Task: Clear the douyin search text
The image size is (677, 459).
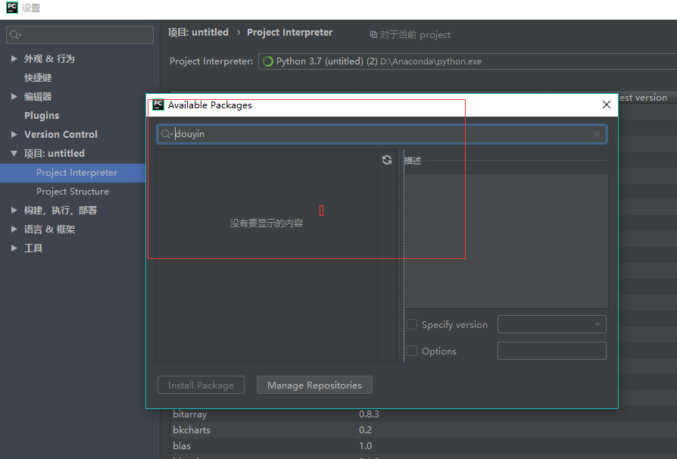Action: [597, 134]
